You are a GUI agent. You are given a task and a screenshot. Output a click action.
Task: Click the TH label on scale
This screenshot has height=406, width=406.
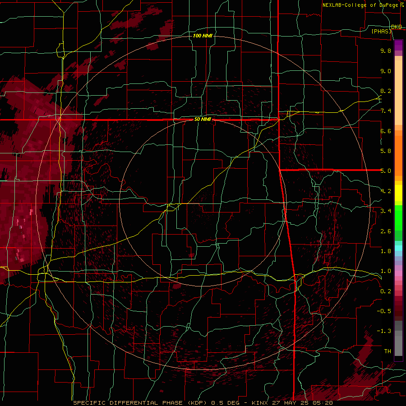pyautogui.click(x=388, y=351)
